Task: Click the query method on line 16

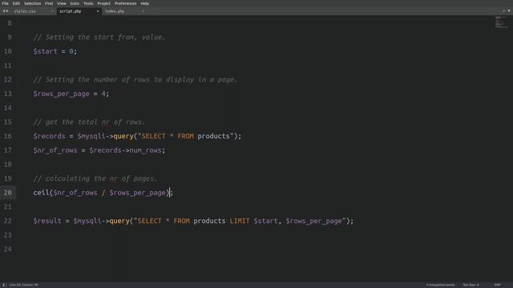Action: point(123,137)
